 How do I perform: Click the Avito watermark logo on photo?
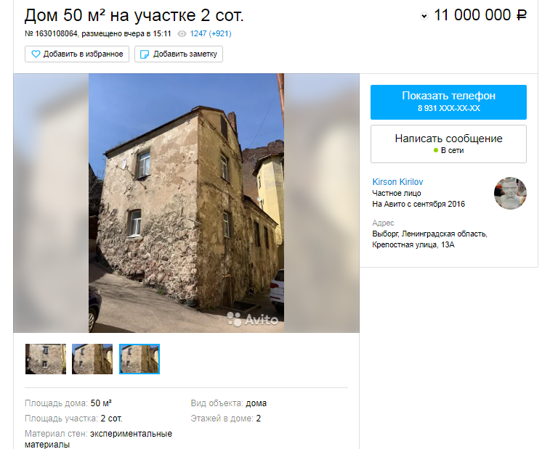point(253,319)
